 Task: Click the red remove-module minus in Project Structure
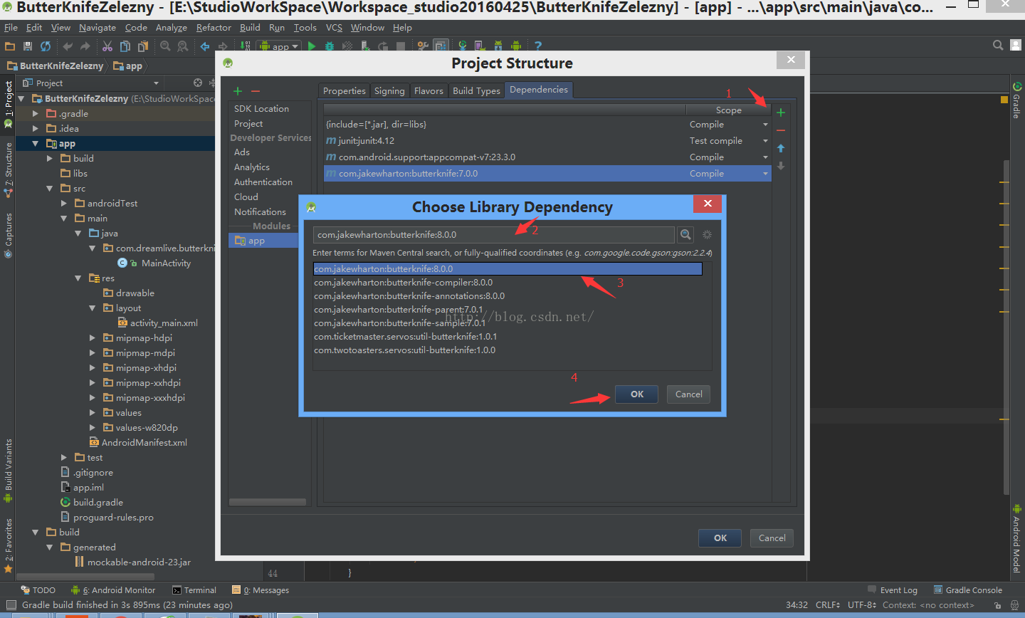256,91
